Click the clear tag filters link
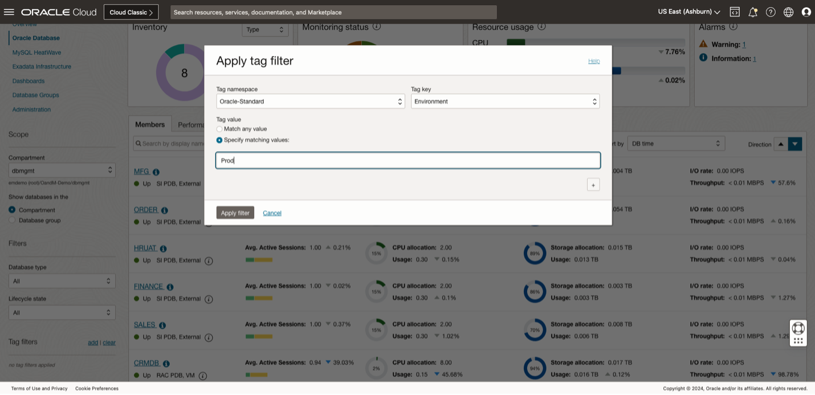Image resolution: width=815 pixels, height=395 pixels. click(x=109, y=343)
